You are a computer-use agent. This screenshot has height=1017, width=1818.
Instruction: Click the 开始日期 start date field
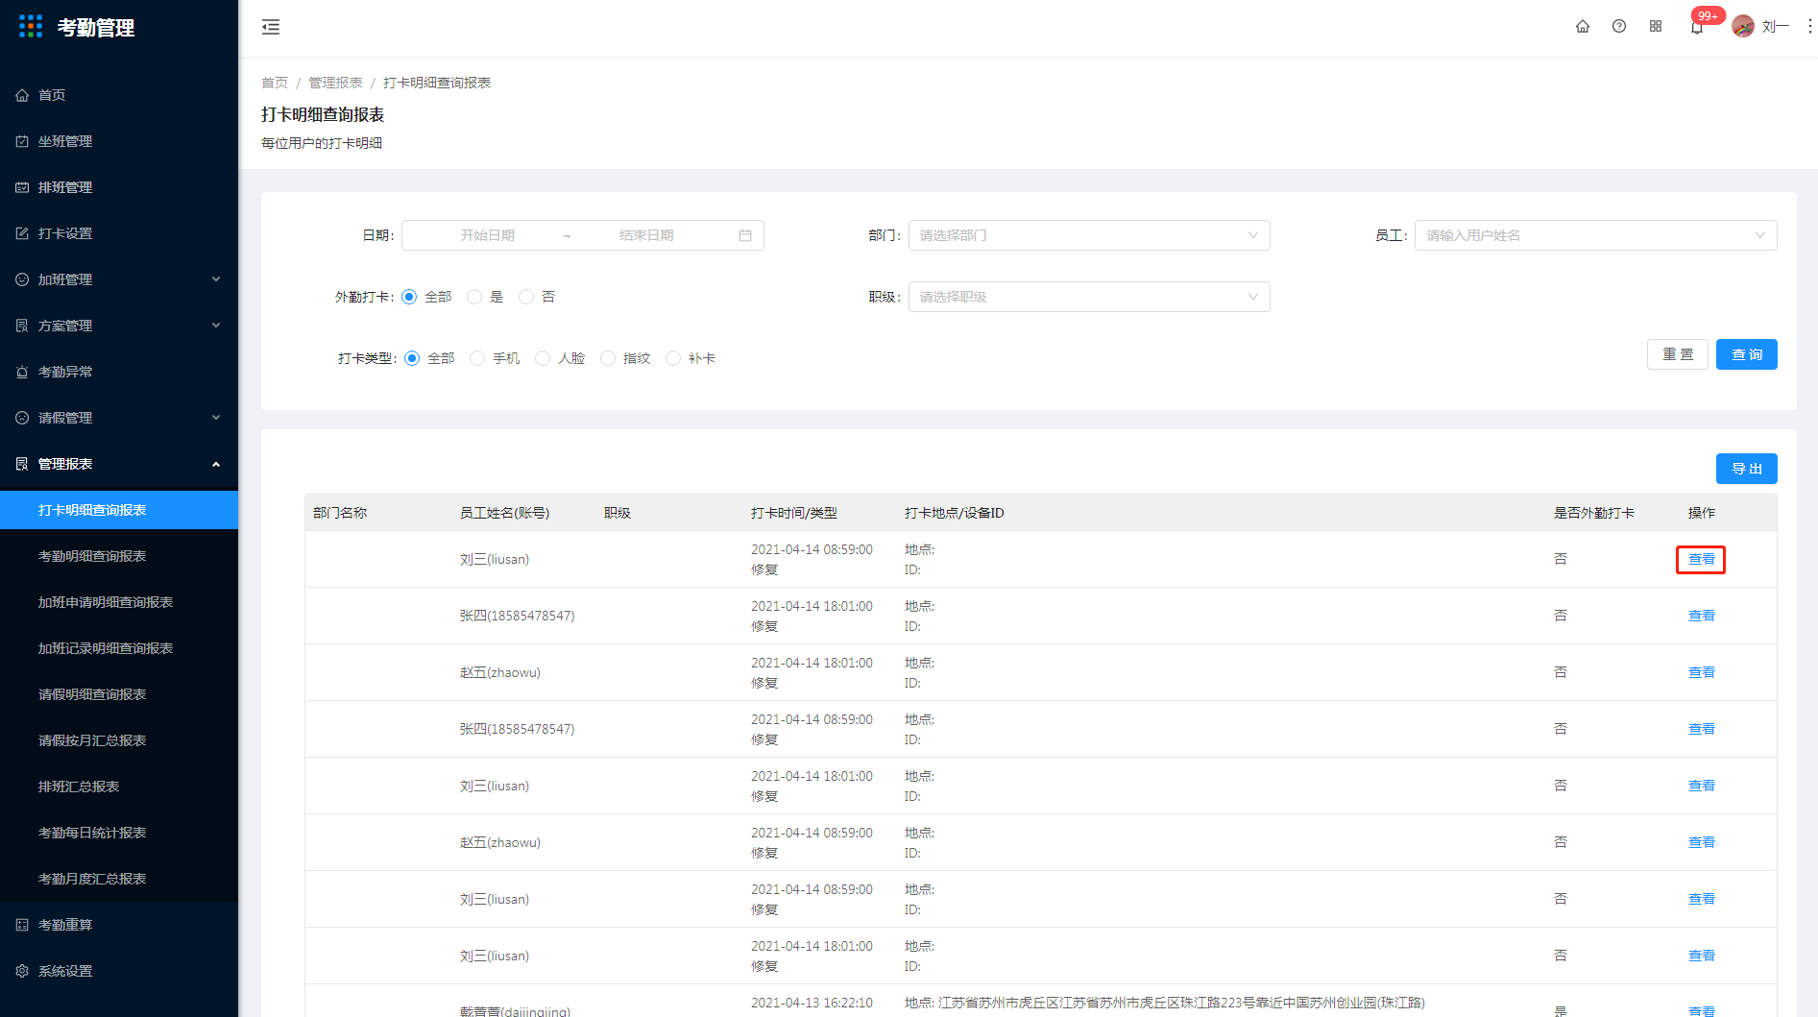[x=488, y=235]
